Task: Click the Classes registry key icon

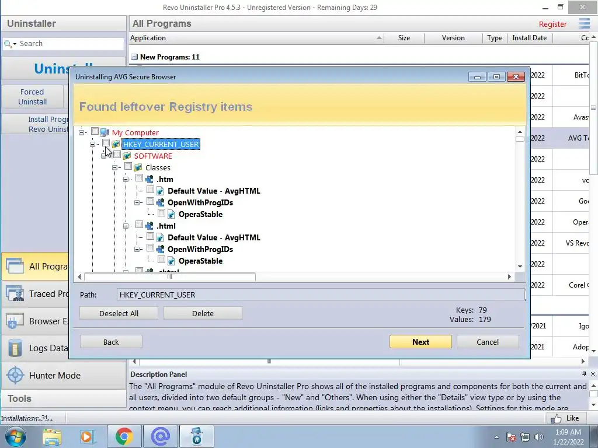Action: pos(138,167)
